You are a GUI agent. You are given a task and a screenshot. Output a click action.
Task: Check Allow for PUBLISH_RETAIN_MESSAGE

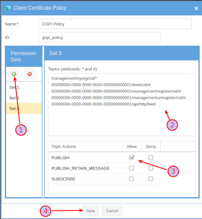pos(131,168)
